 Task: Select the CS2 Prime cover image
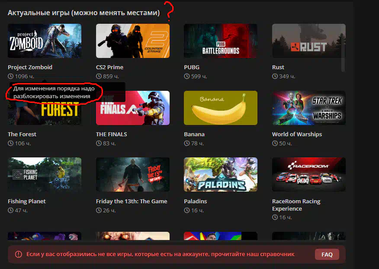133,41
